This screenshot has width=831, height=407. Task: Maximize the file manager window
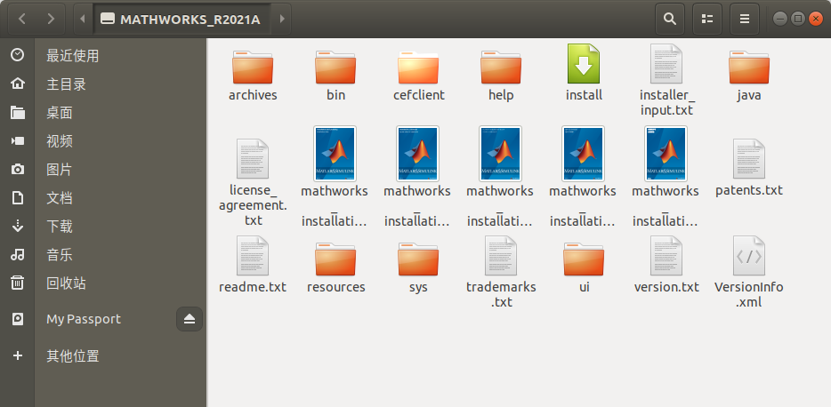tap(797, 19)
